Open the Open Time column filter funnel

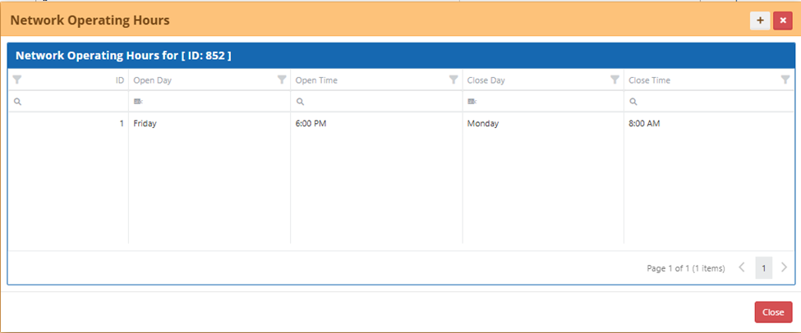453,80
